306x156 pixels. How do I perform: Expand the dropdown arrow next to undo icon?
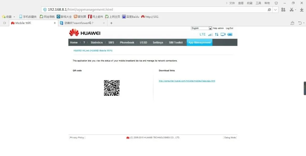(x=304, y=23)
